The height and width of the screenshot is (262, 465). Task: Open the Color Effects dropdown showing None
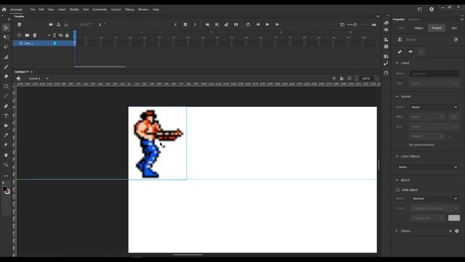[x=427, y=167]
